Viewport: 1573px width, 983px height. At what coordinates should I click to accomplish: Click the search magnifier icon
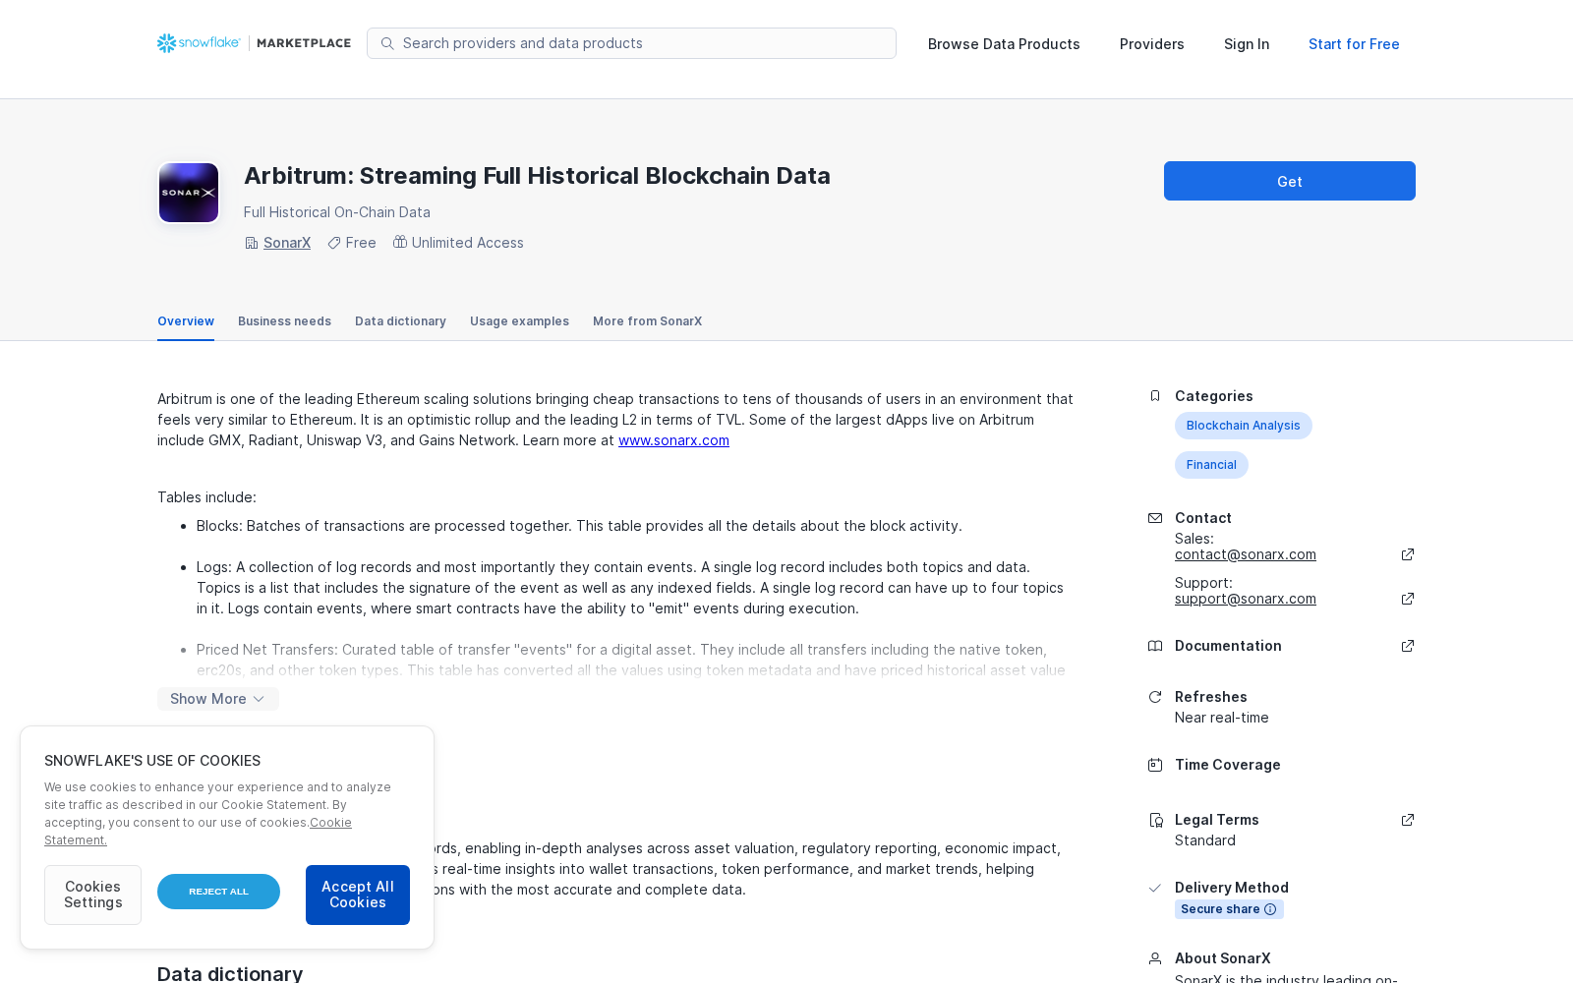(387, 43)
